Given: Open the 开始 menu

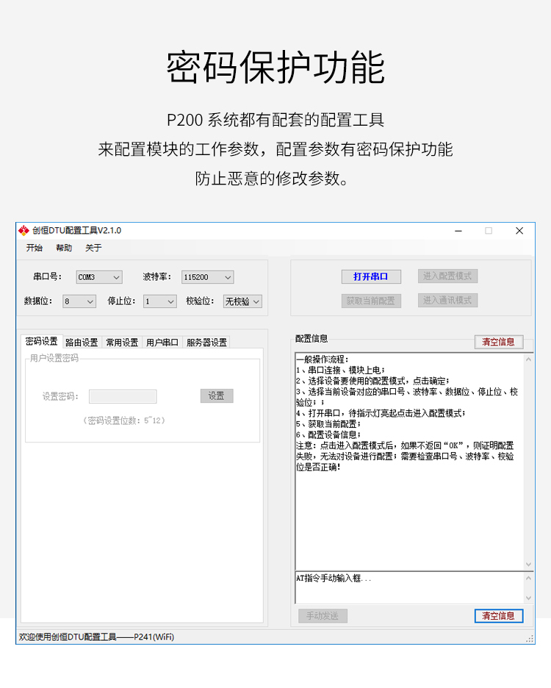Looking at the screenshot, I should (x=35, y=248).
